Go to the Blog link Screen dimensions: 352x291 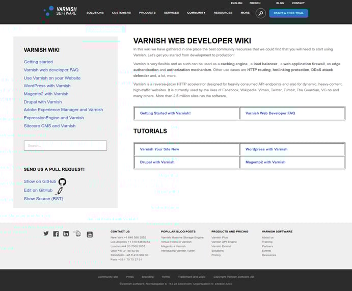(x=280, y=3)
